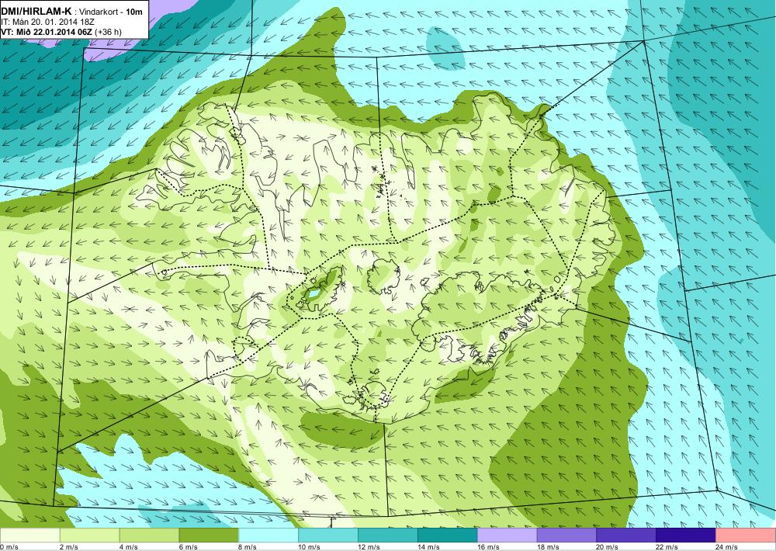The image size is (776, 551).
Task: Click the "Vindarkort - 10m" map type text
Action: coord(111,12)
